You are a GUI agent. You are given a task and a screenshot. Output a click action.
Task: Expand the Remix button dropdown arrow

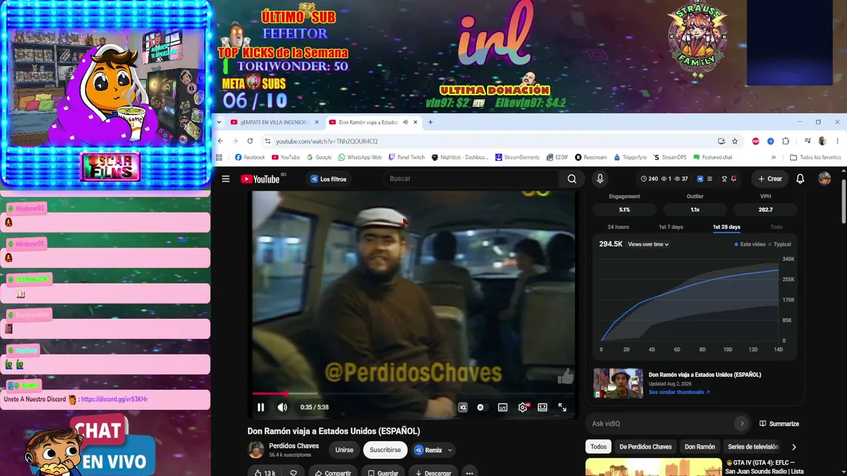point(450,450)
